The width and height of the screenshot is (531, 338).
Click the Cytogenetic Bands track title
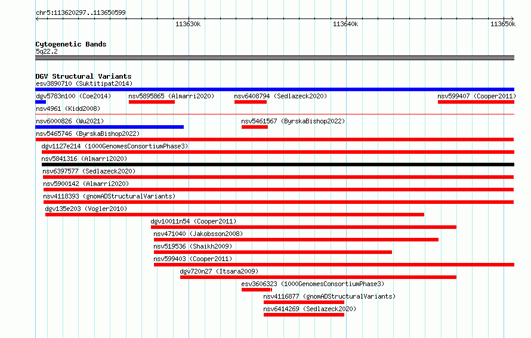(x=71, y=44)
